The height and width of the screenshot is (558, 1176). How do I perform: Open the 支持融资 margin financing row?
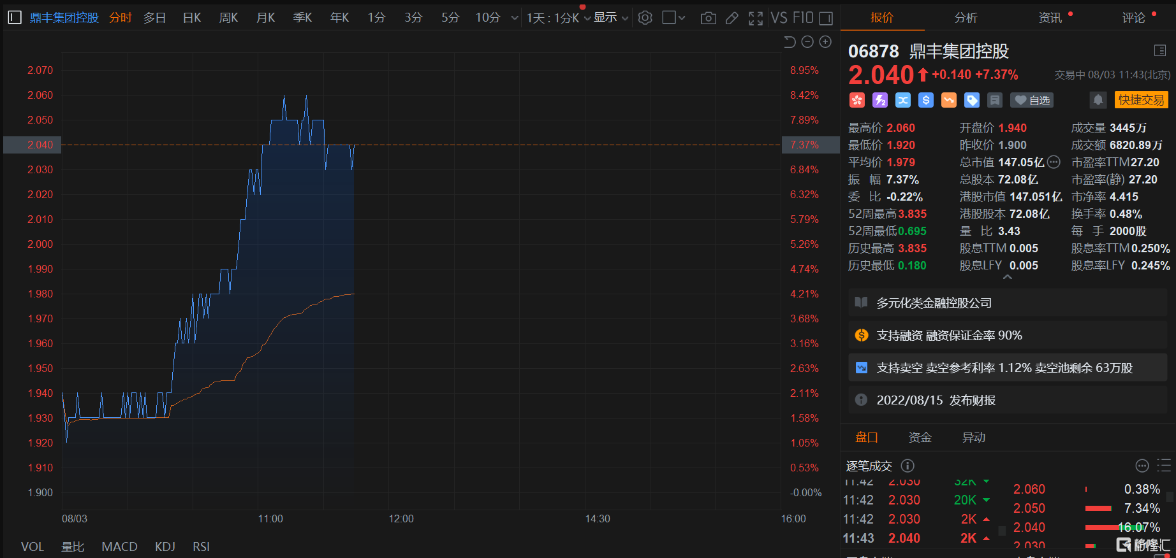click(1008, 335)
